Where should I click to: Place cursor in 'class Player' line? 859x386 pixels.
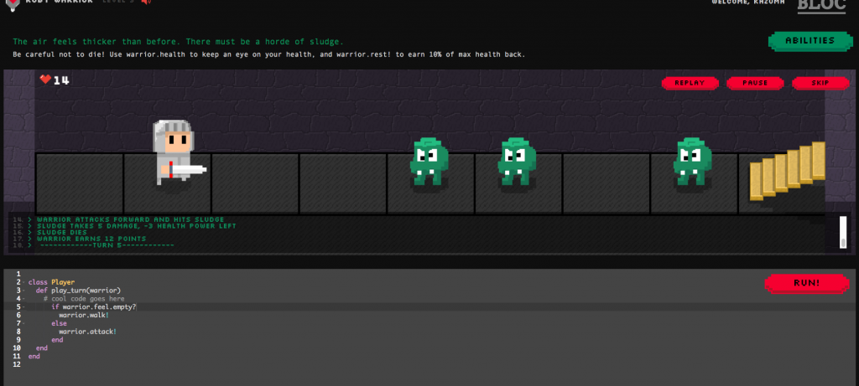pos(51,283)
